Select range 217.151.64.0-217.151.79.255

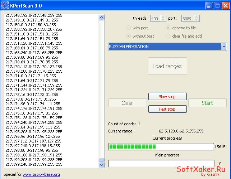[32, 39]
